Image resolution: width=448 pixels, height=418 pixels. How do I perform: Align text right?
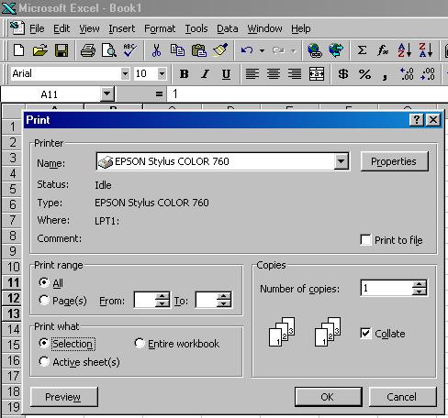[295, 74]
